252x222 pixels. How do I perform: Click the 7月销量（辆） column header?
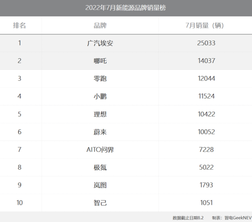(x=205, y=26)
